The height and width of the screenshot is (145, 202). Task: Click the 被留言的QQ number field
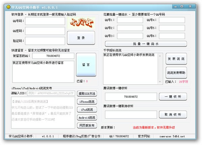(53, 56)
